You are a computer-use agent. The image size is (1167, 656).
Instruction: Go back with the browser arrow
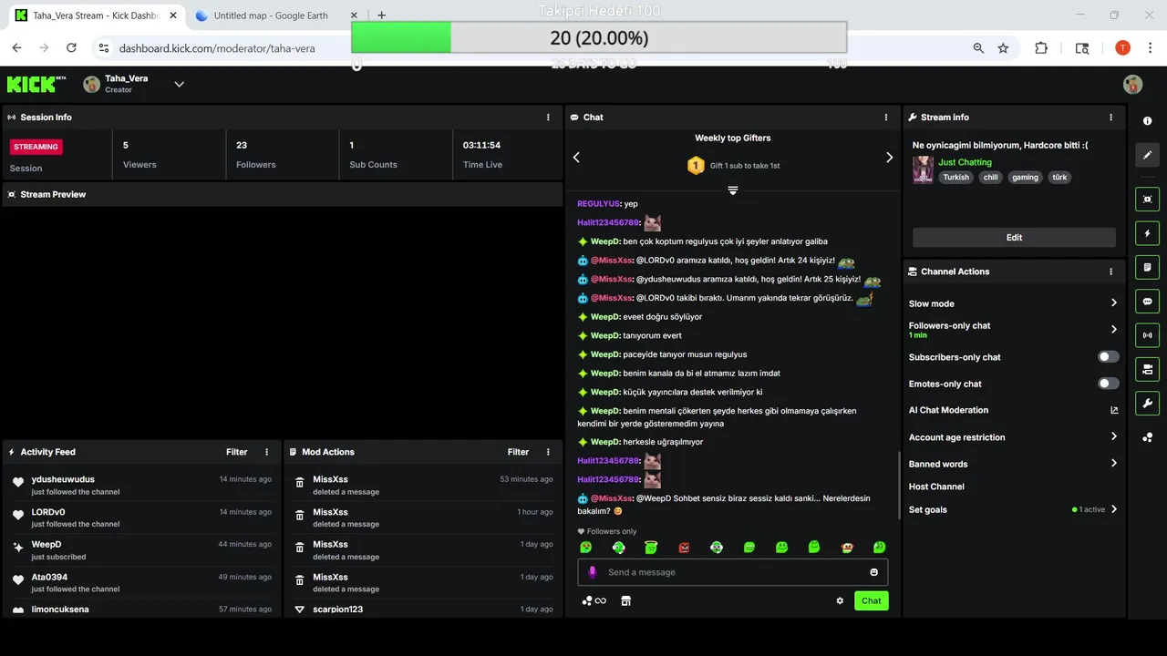[16, 48]
